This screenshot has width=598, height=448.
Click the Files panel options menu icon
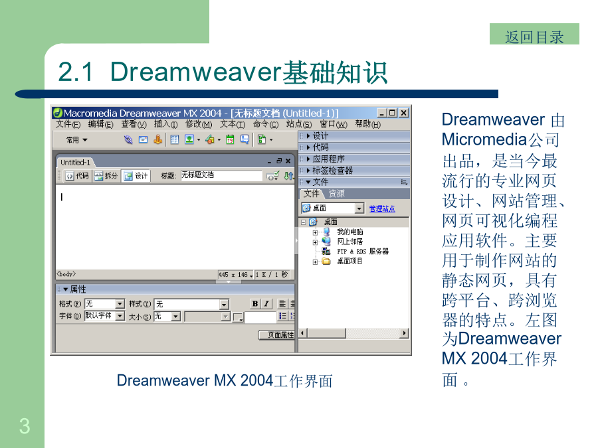click(x=404, y=182)
